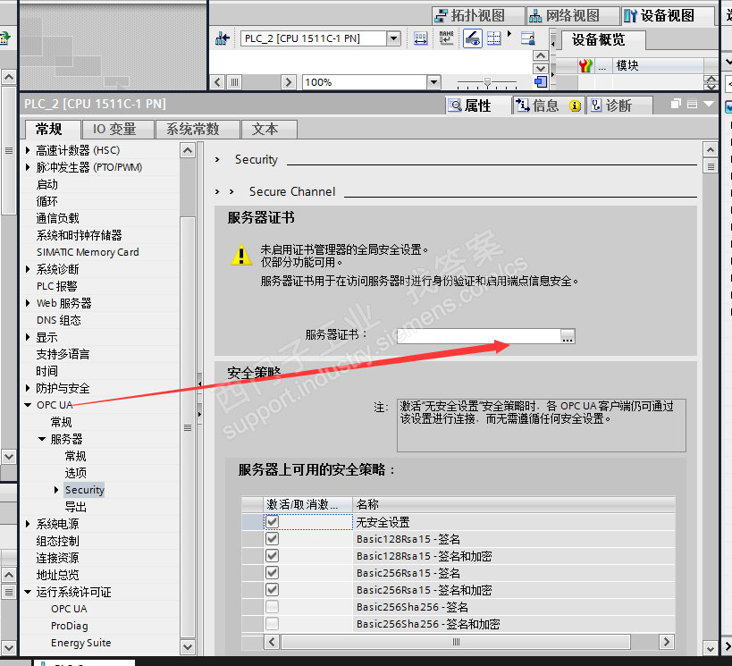
Task: Click the split panel icon in the properties header
Action: click(692, 105)
